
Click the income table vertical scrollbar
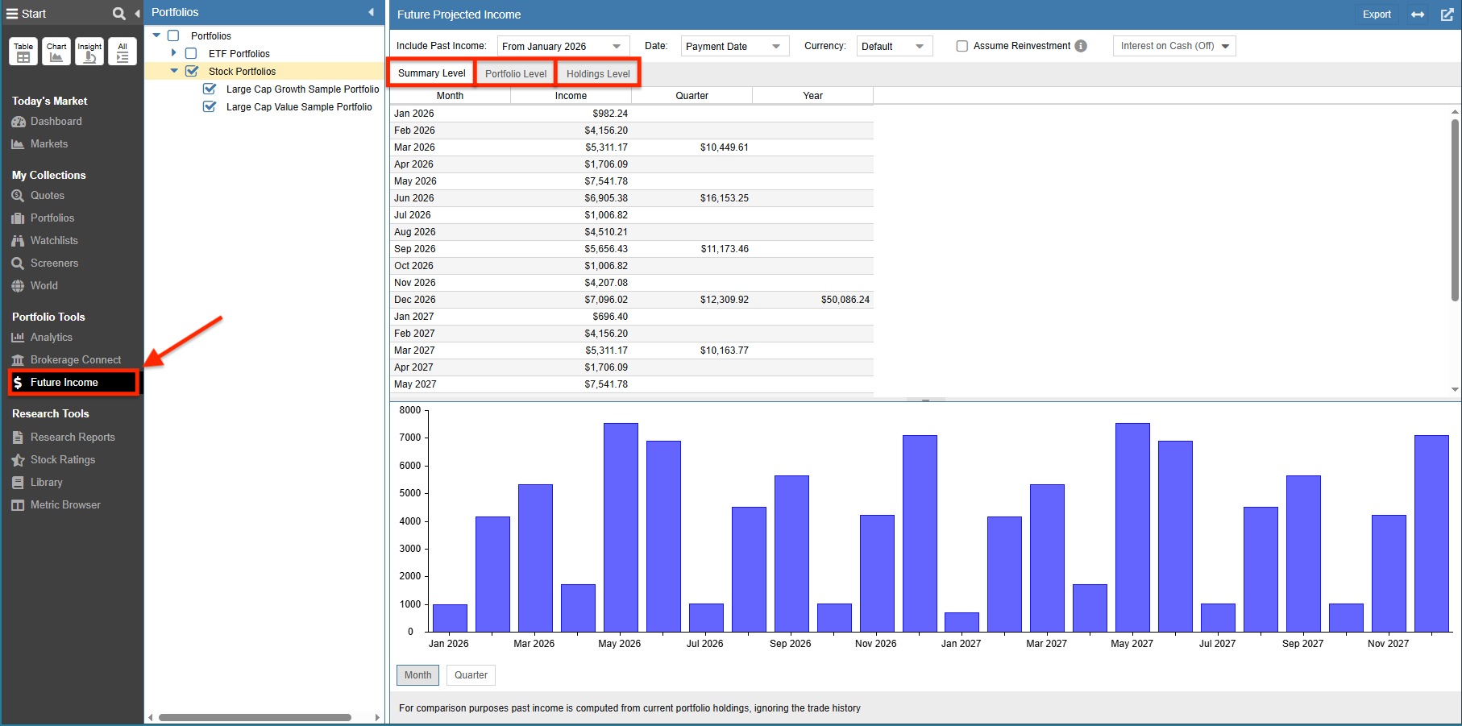pos(1455,210)
